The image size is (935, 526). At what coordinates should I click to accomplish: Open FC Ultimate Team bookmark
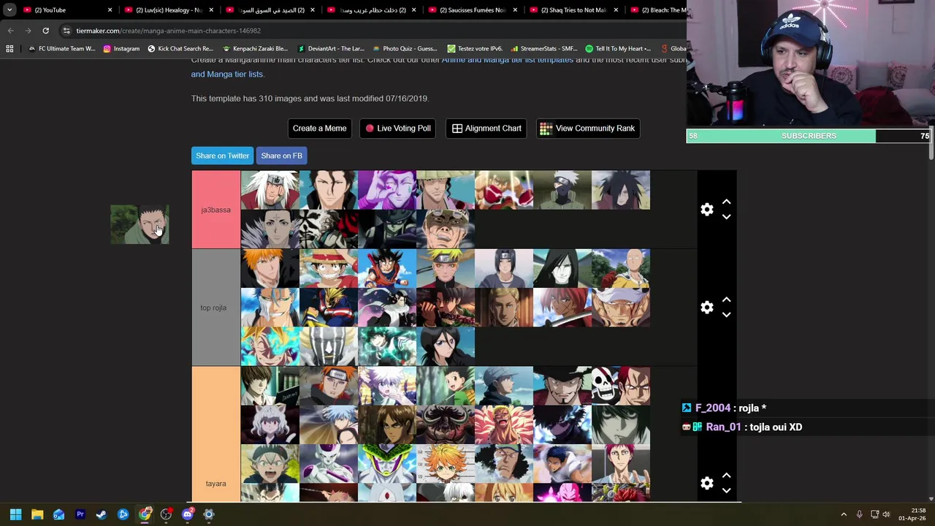coord(61,49)
